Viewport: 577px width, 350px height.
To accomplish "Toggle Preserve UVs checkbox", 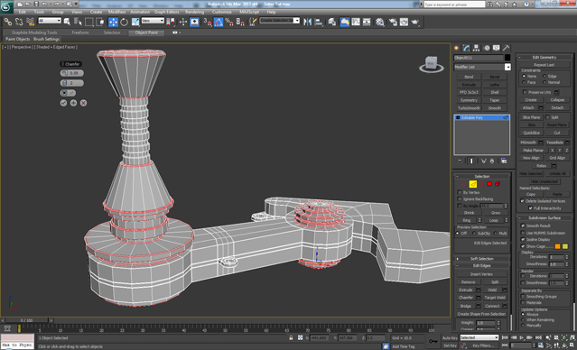I will click(x=526, y=92).
